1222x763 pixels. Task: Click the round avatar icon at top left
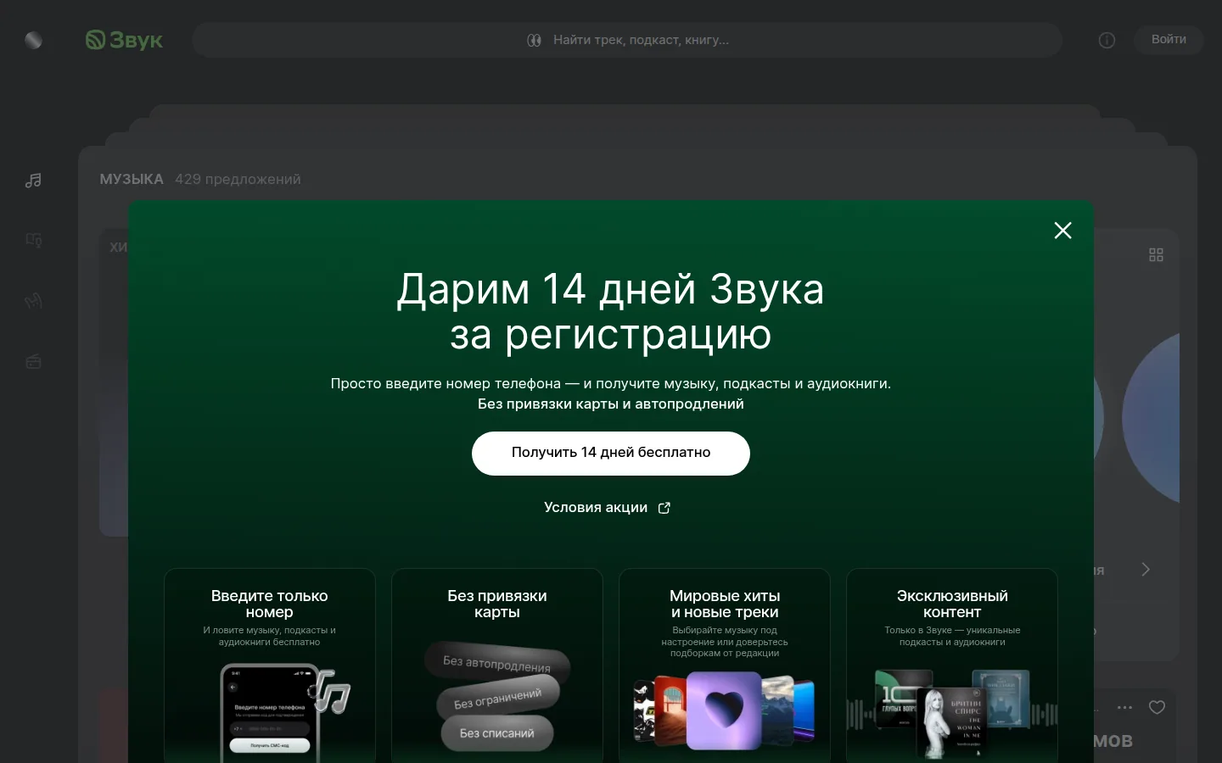pyautogui.click(x=33, y=40)
